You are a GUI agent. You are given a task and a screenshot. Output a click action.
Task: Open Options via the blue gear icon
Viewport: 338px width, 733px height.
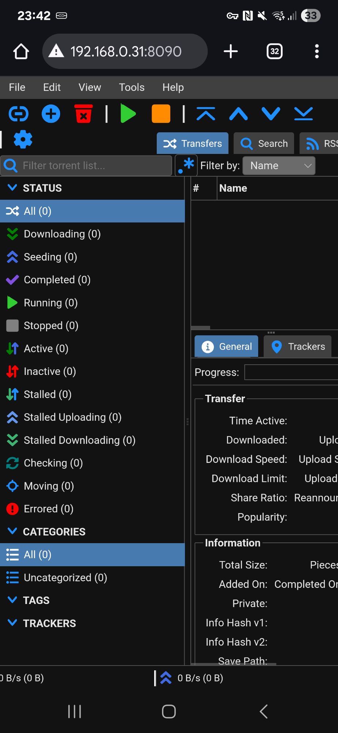click(23, 140)
